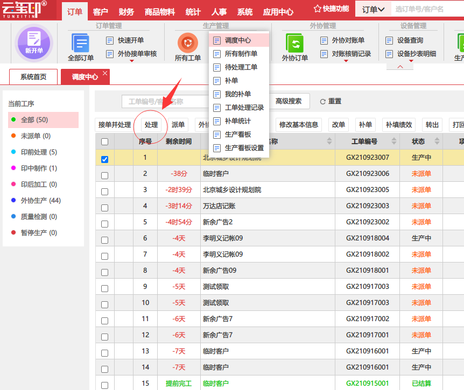Check the checkbox for 新余广告2 row
This screenshot has width=464, height=390.
pyautogui.click(x=105, y=224)
